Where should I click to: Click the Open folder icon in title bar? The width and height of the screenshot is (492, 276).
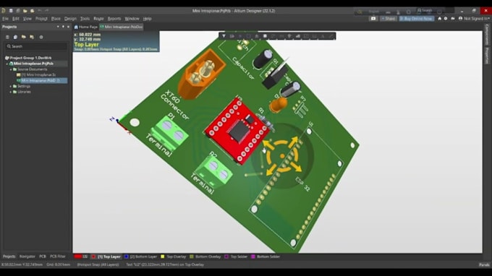25,11
